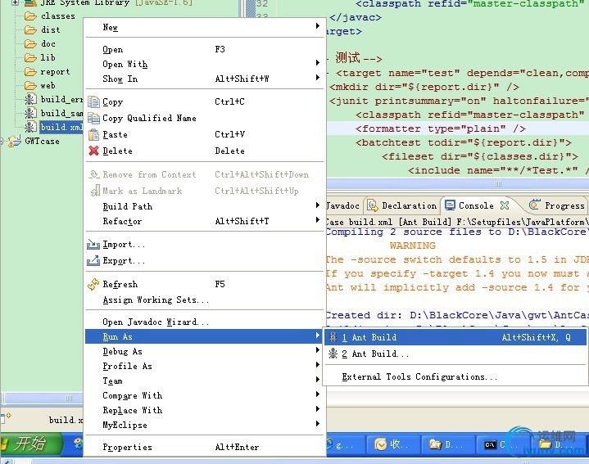Open the taskbar folder item D...
Viewport: 589px width, 464px height.
(x=447, y=445)
